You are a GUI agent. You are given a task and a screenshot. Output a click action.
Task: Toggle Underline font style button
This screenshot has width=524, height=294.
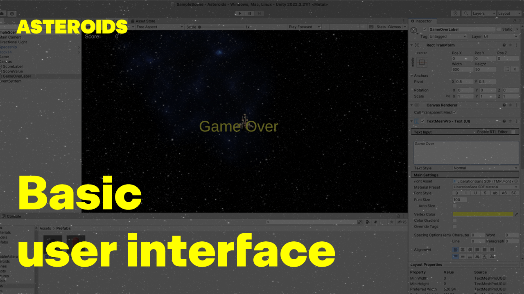(476, 193)
